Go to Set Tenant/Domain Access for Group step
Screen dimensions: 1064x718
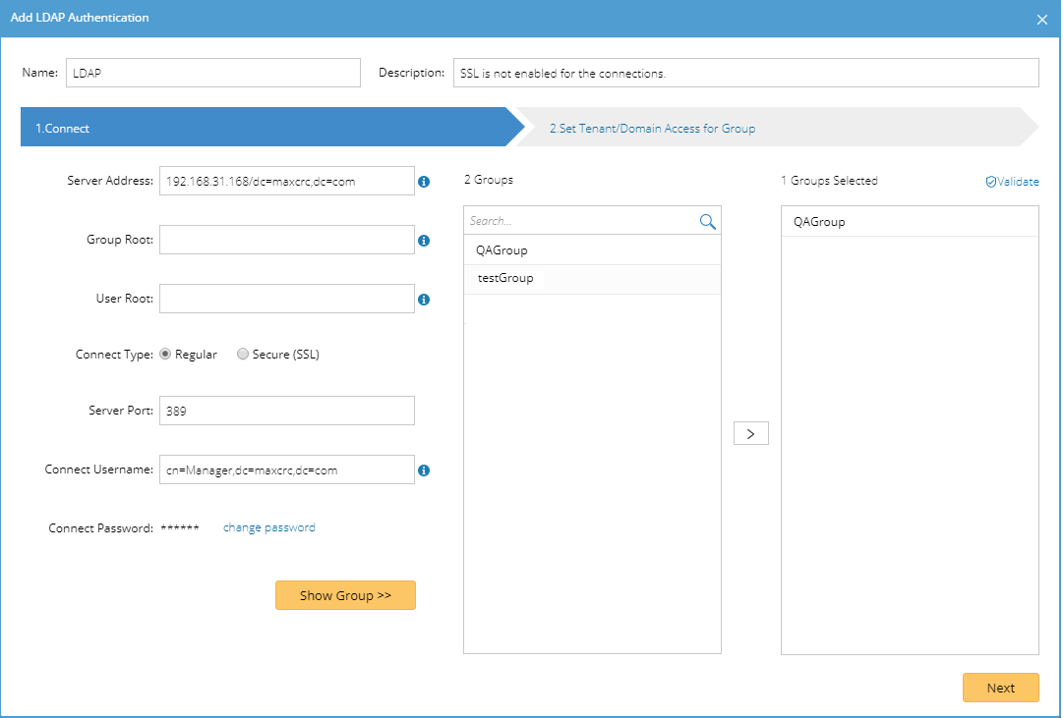coord(652,129)
